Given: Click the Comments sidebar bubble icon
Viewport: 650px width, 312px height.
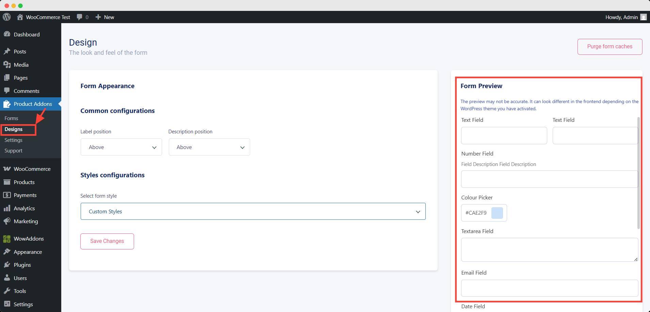Looking at the screenshot, I should pyautogui.click(x=7, y=91).
